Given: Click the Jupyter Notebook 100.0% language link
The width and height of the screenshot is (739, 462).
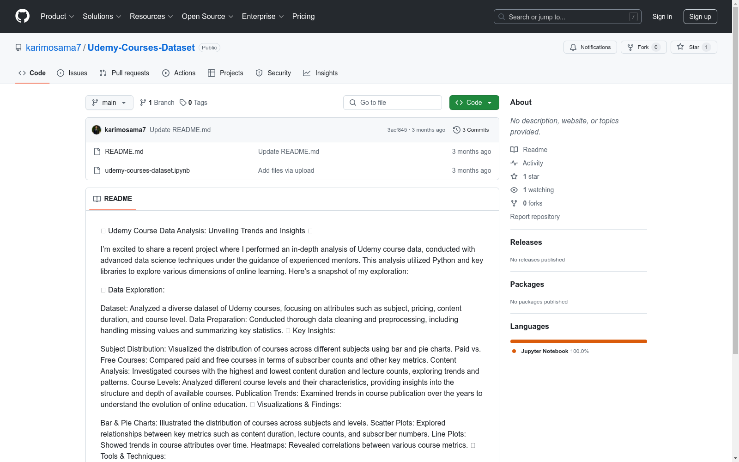Looking at the screenshot, I should tap(550, 351).
